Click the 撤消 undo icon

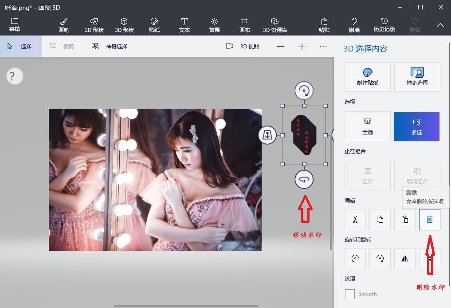click(x=353, y=24)
